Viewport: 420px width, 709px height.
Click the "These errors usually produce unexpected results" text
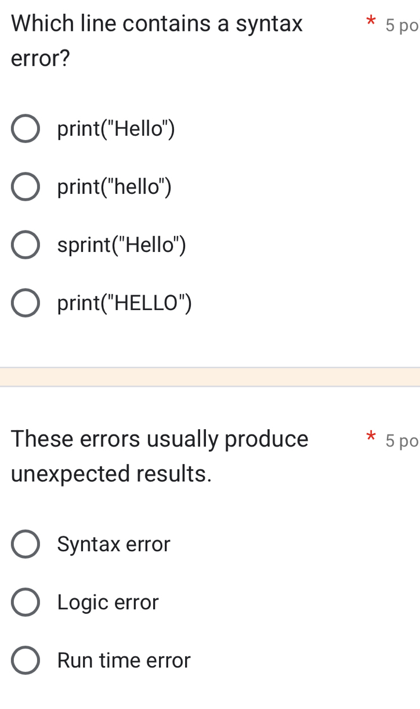(160, 456)
